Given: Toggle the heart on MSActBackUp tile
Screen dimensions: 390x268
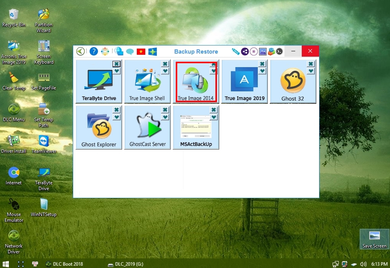Looking at the screenshot, I should pyautogui.click(x=213, y=117).
